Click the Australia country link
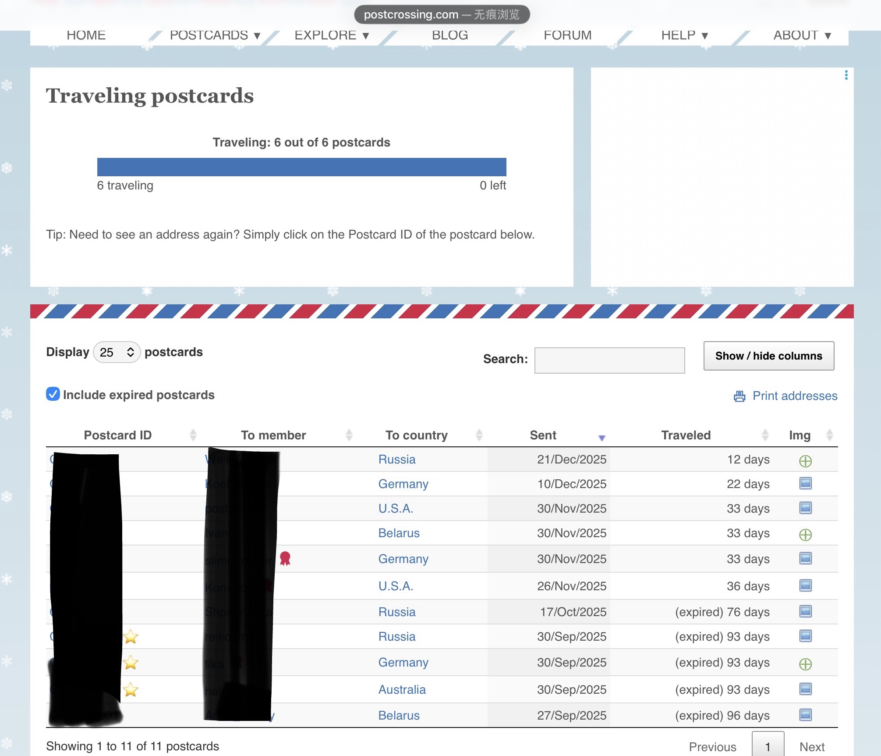 click(x=402, y=689)
